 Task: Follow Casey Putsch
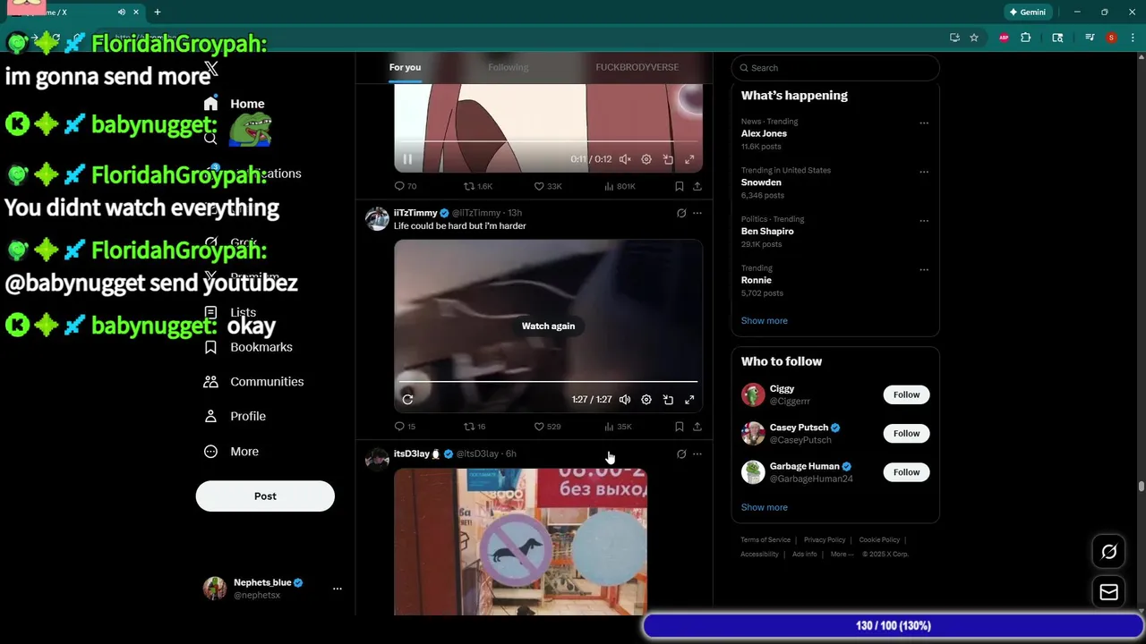906,434
